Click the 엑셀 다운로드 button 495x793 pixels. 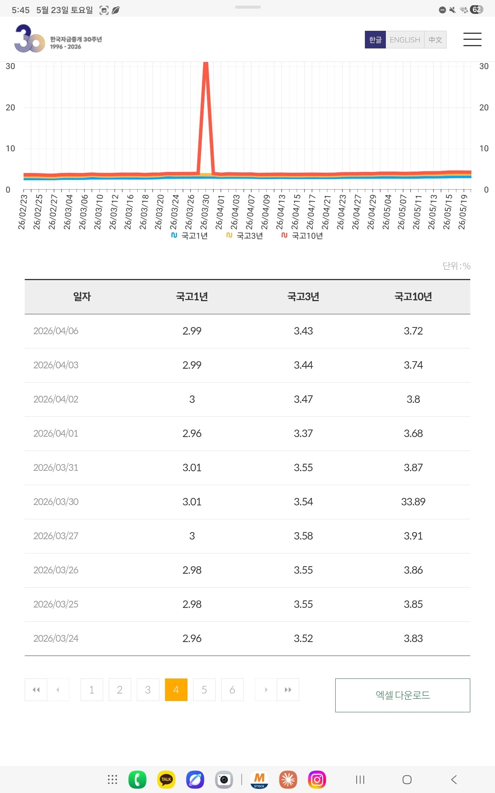(x=403, y=695)
